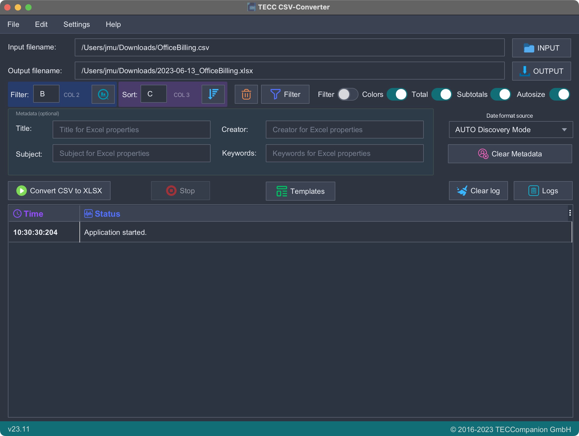This screenshot has width=579, height=436.
Task: Enable the Filter toggle switch
Action: tap(347, 94)
